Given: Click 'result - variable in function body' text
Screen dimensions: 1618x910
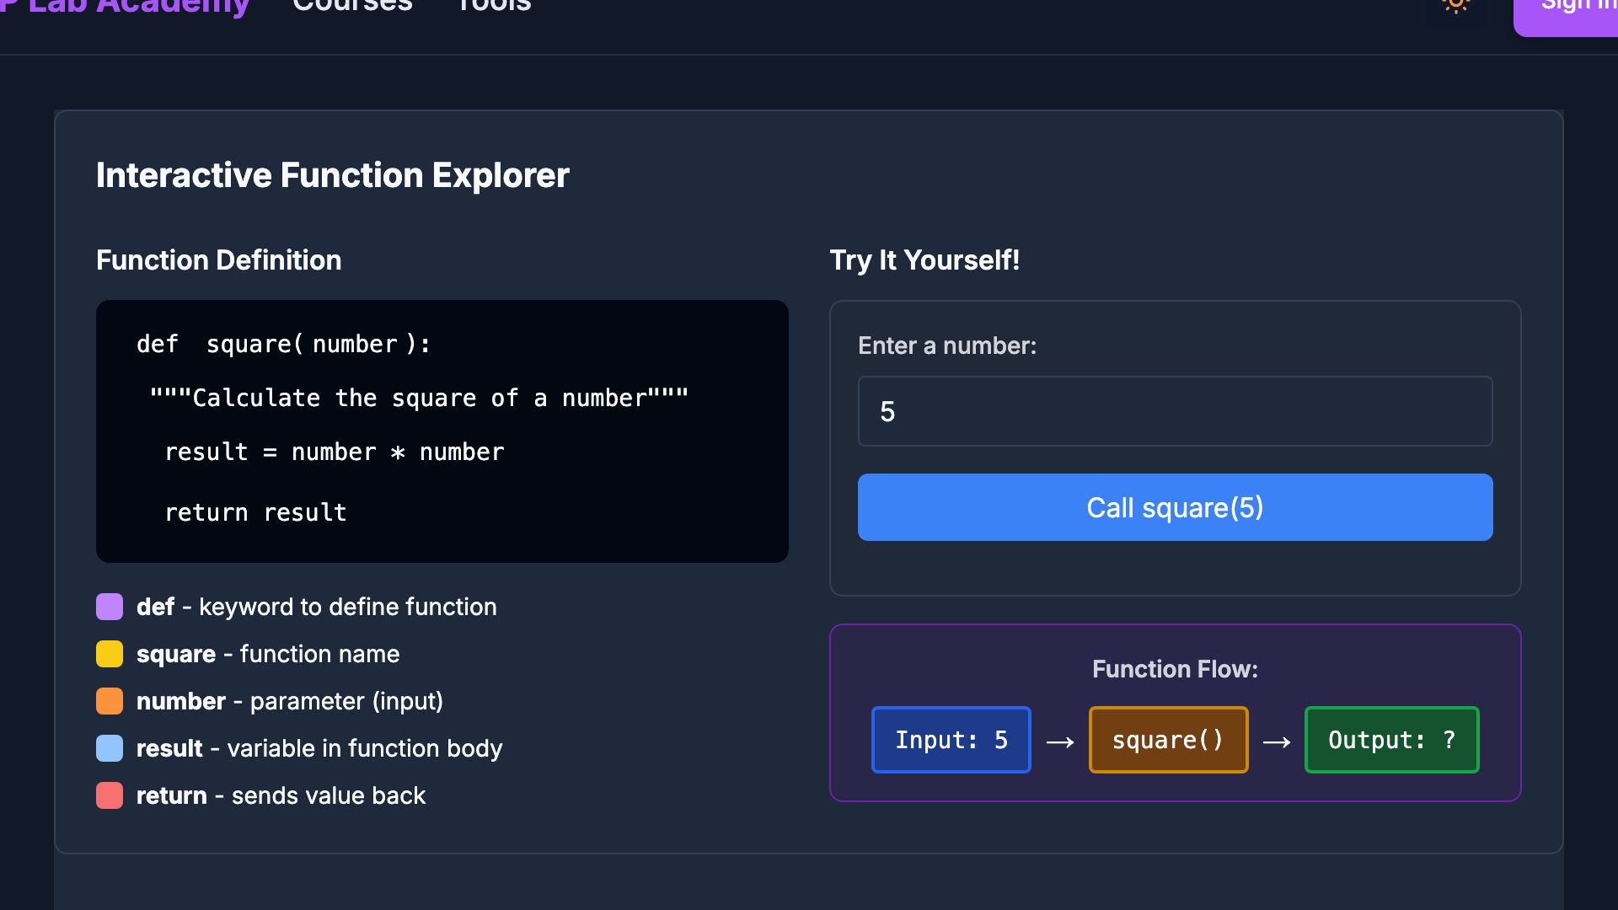Looking at the screenshot, I should [319, 748].
